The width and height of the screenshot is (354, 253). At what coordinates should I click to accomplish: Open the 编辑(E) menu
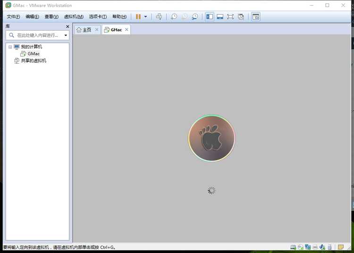pyautogui.click(x=32, y=17)
